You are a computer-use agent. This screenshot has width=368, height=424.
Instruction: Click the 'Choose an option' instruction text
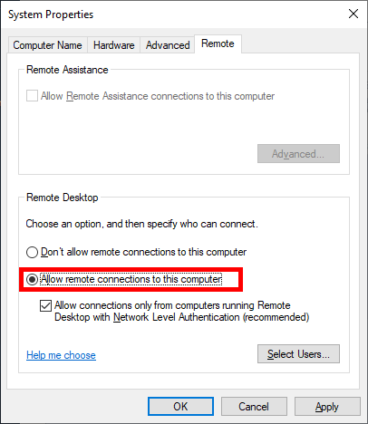coord(141,224)
